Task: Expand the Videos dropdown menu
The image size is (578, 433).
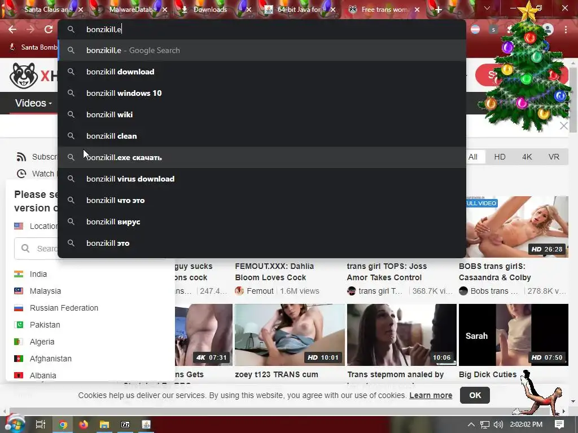Action: click(33, 103)
